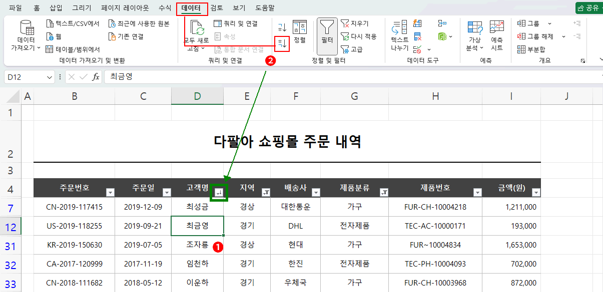Open the 배송사 column filter dropdown
Screen dimensions: 603x292
[316, 192]
